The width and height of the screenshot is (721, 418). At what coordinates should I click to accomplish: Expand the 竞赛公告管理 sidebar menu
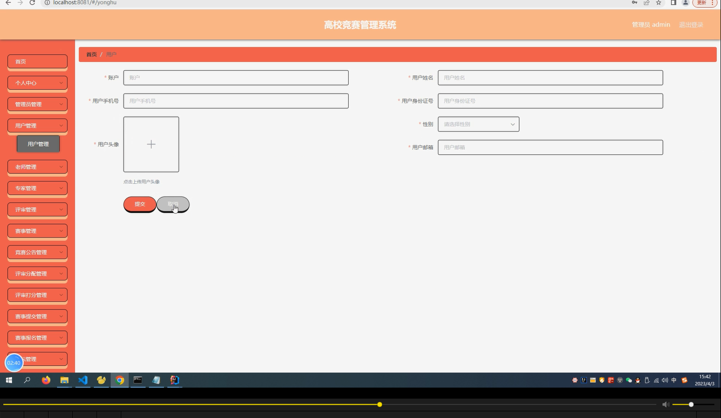38,253
